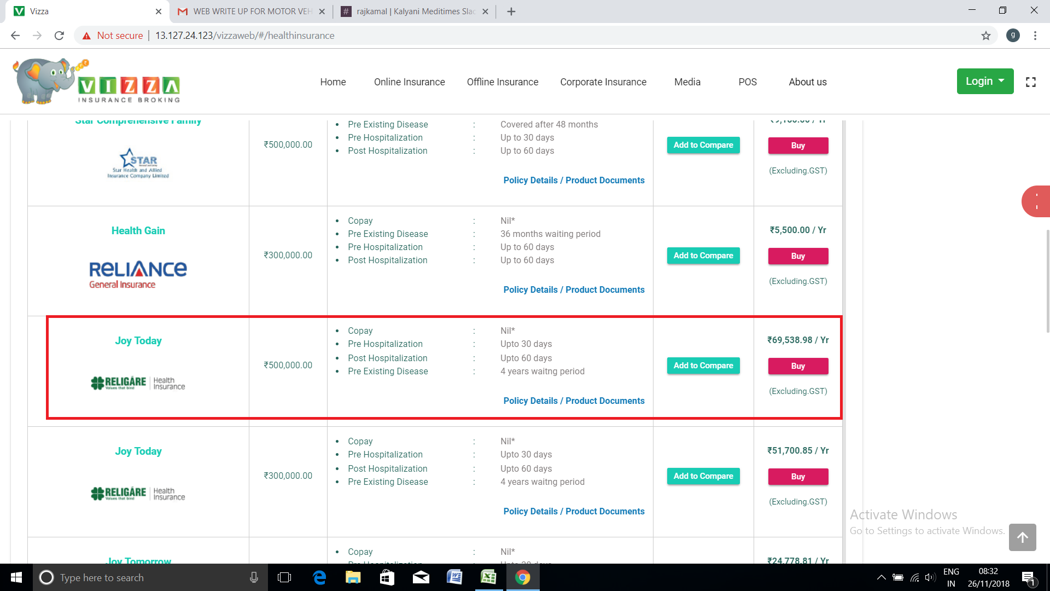Click Joy Today title of ₹500,000 plan
Viewport: 1050px width, 591px height.
(x=138, y=341)
